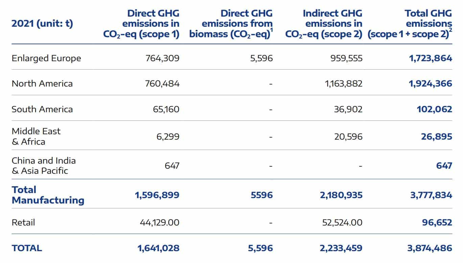Click the Direct GHG emissions scope 1 header

click(141, 24)
